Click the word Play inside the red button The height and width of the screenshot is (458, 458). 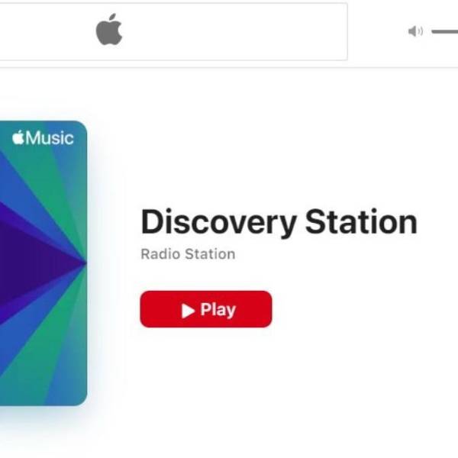click(x=218, y=310)
